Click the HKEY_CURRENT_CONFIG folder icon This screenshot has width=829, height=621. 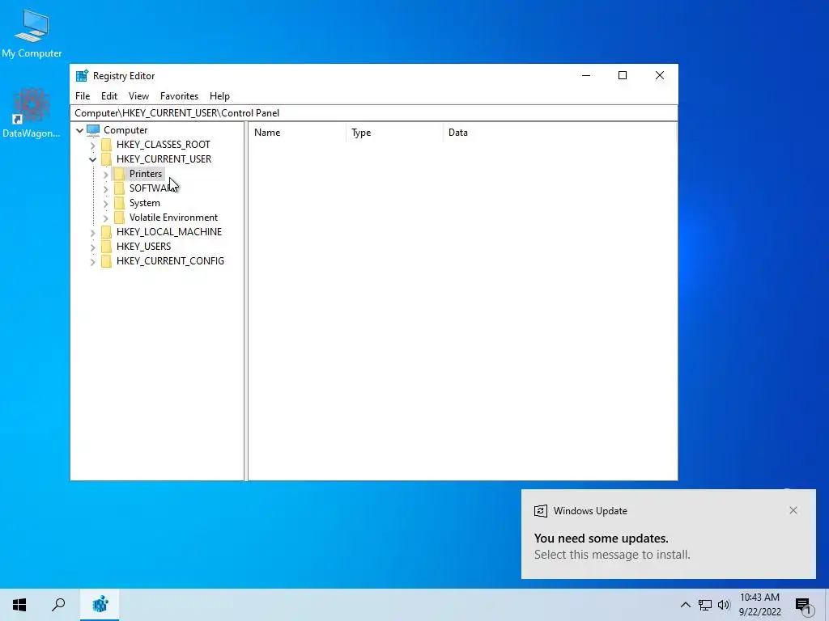(106, 261)
